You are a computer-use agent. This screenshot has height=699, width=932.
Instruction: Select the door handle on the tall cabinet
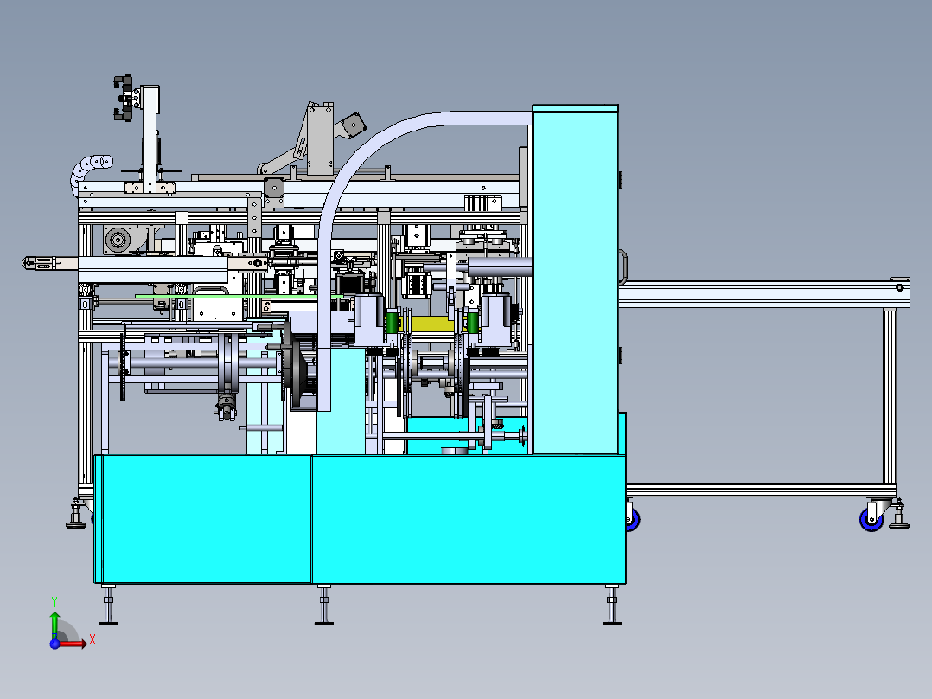[622, 267]
